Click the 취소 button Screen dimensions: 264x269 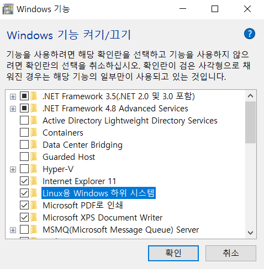(x=231, y=253)
